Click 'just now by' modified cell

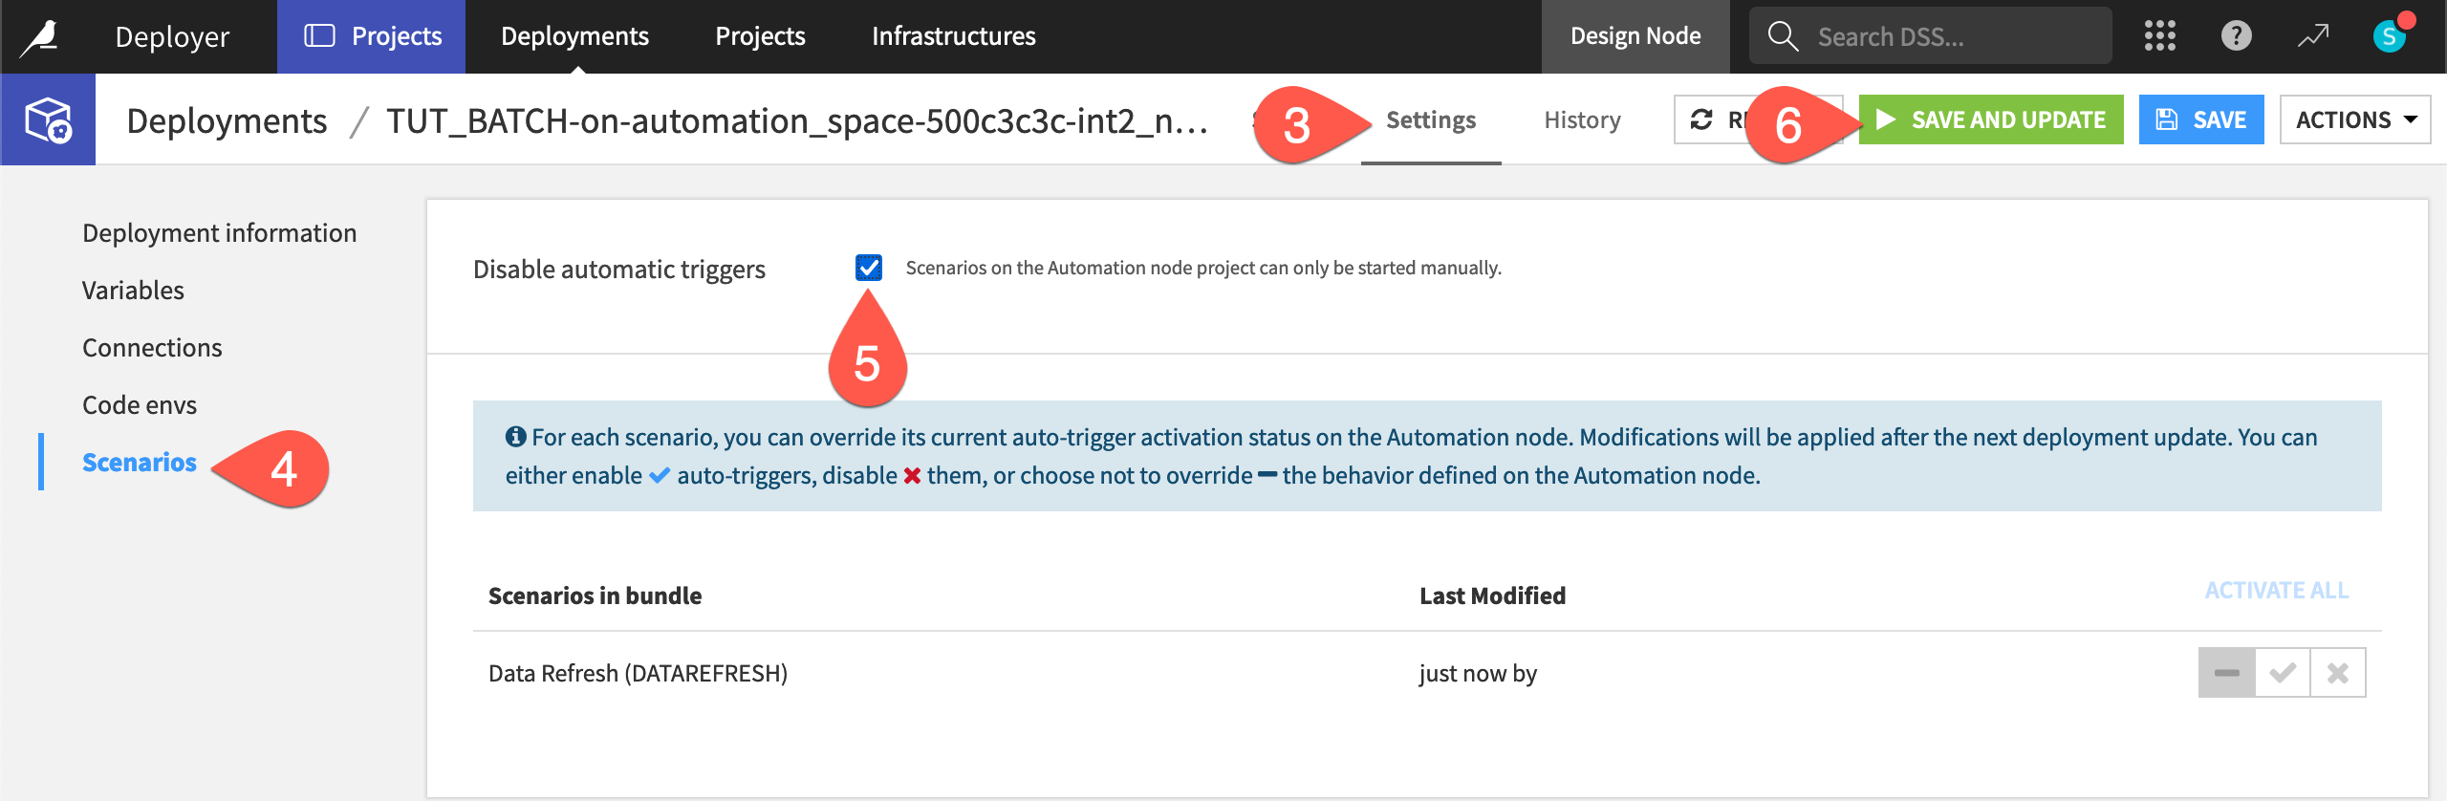1478,674
